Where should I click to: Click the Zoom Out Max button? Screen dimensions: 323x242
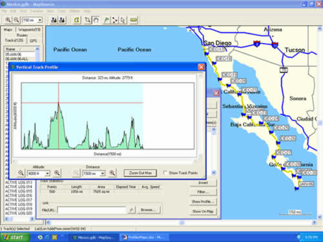[x=140, y=173]
